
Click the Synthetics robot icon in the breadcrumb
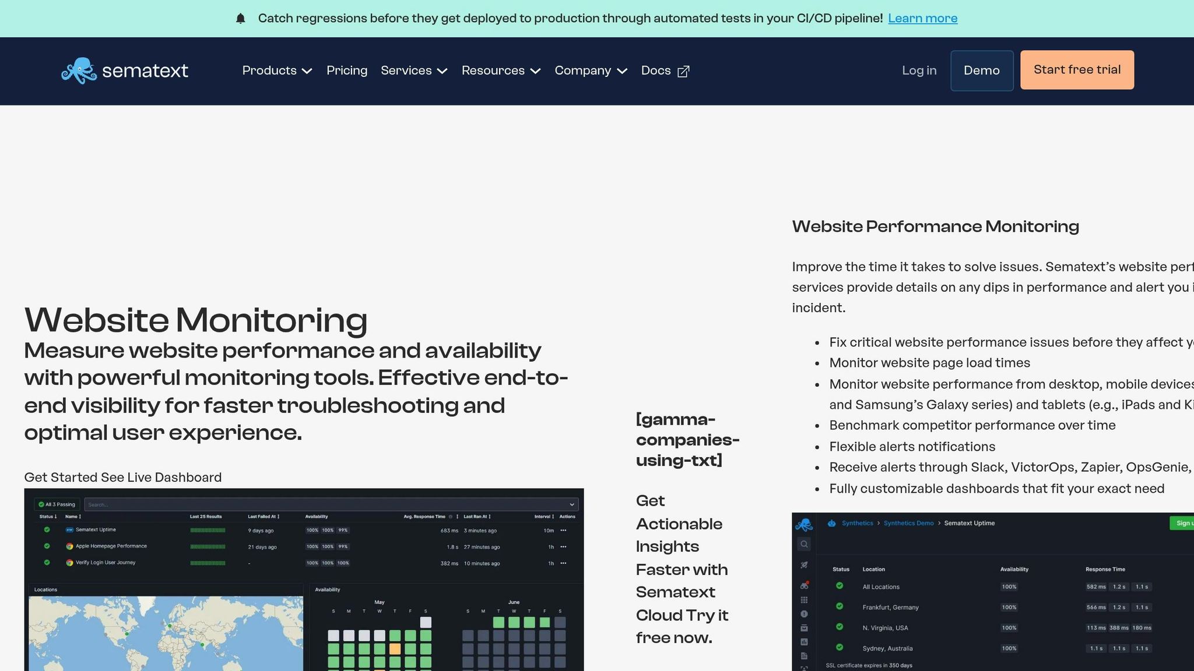[832, 523]
